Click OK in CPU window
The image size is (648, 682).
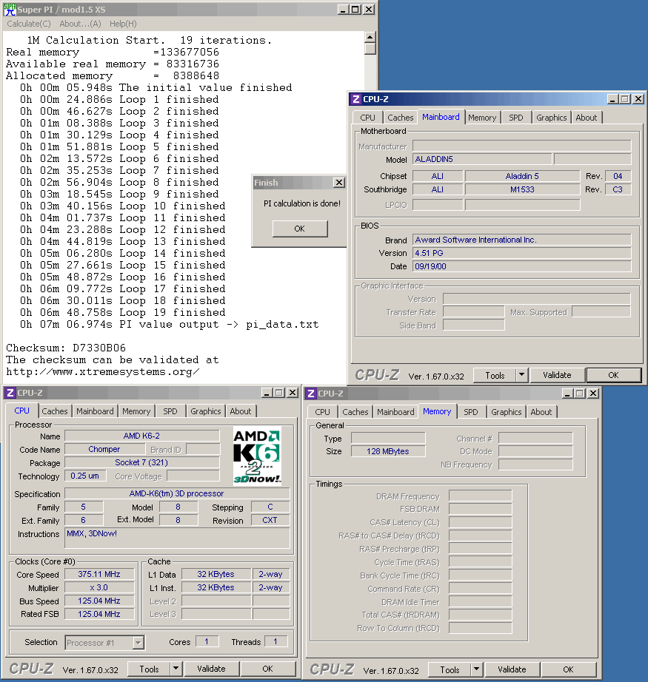click(268, 669)
